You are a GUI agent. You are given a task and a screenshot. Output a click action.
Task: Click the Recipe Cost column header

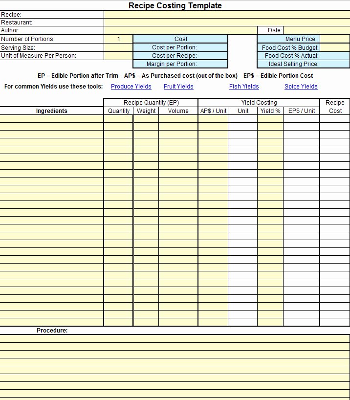(x=335, y=107)
